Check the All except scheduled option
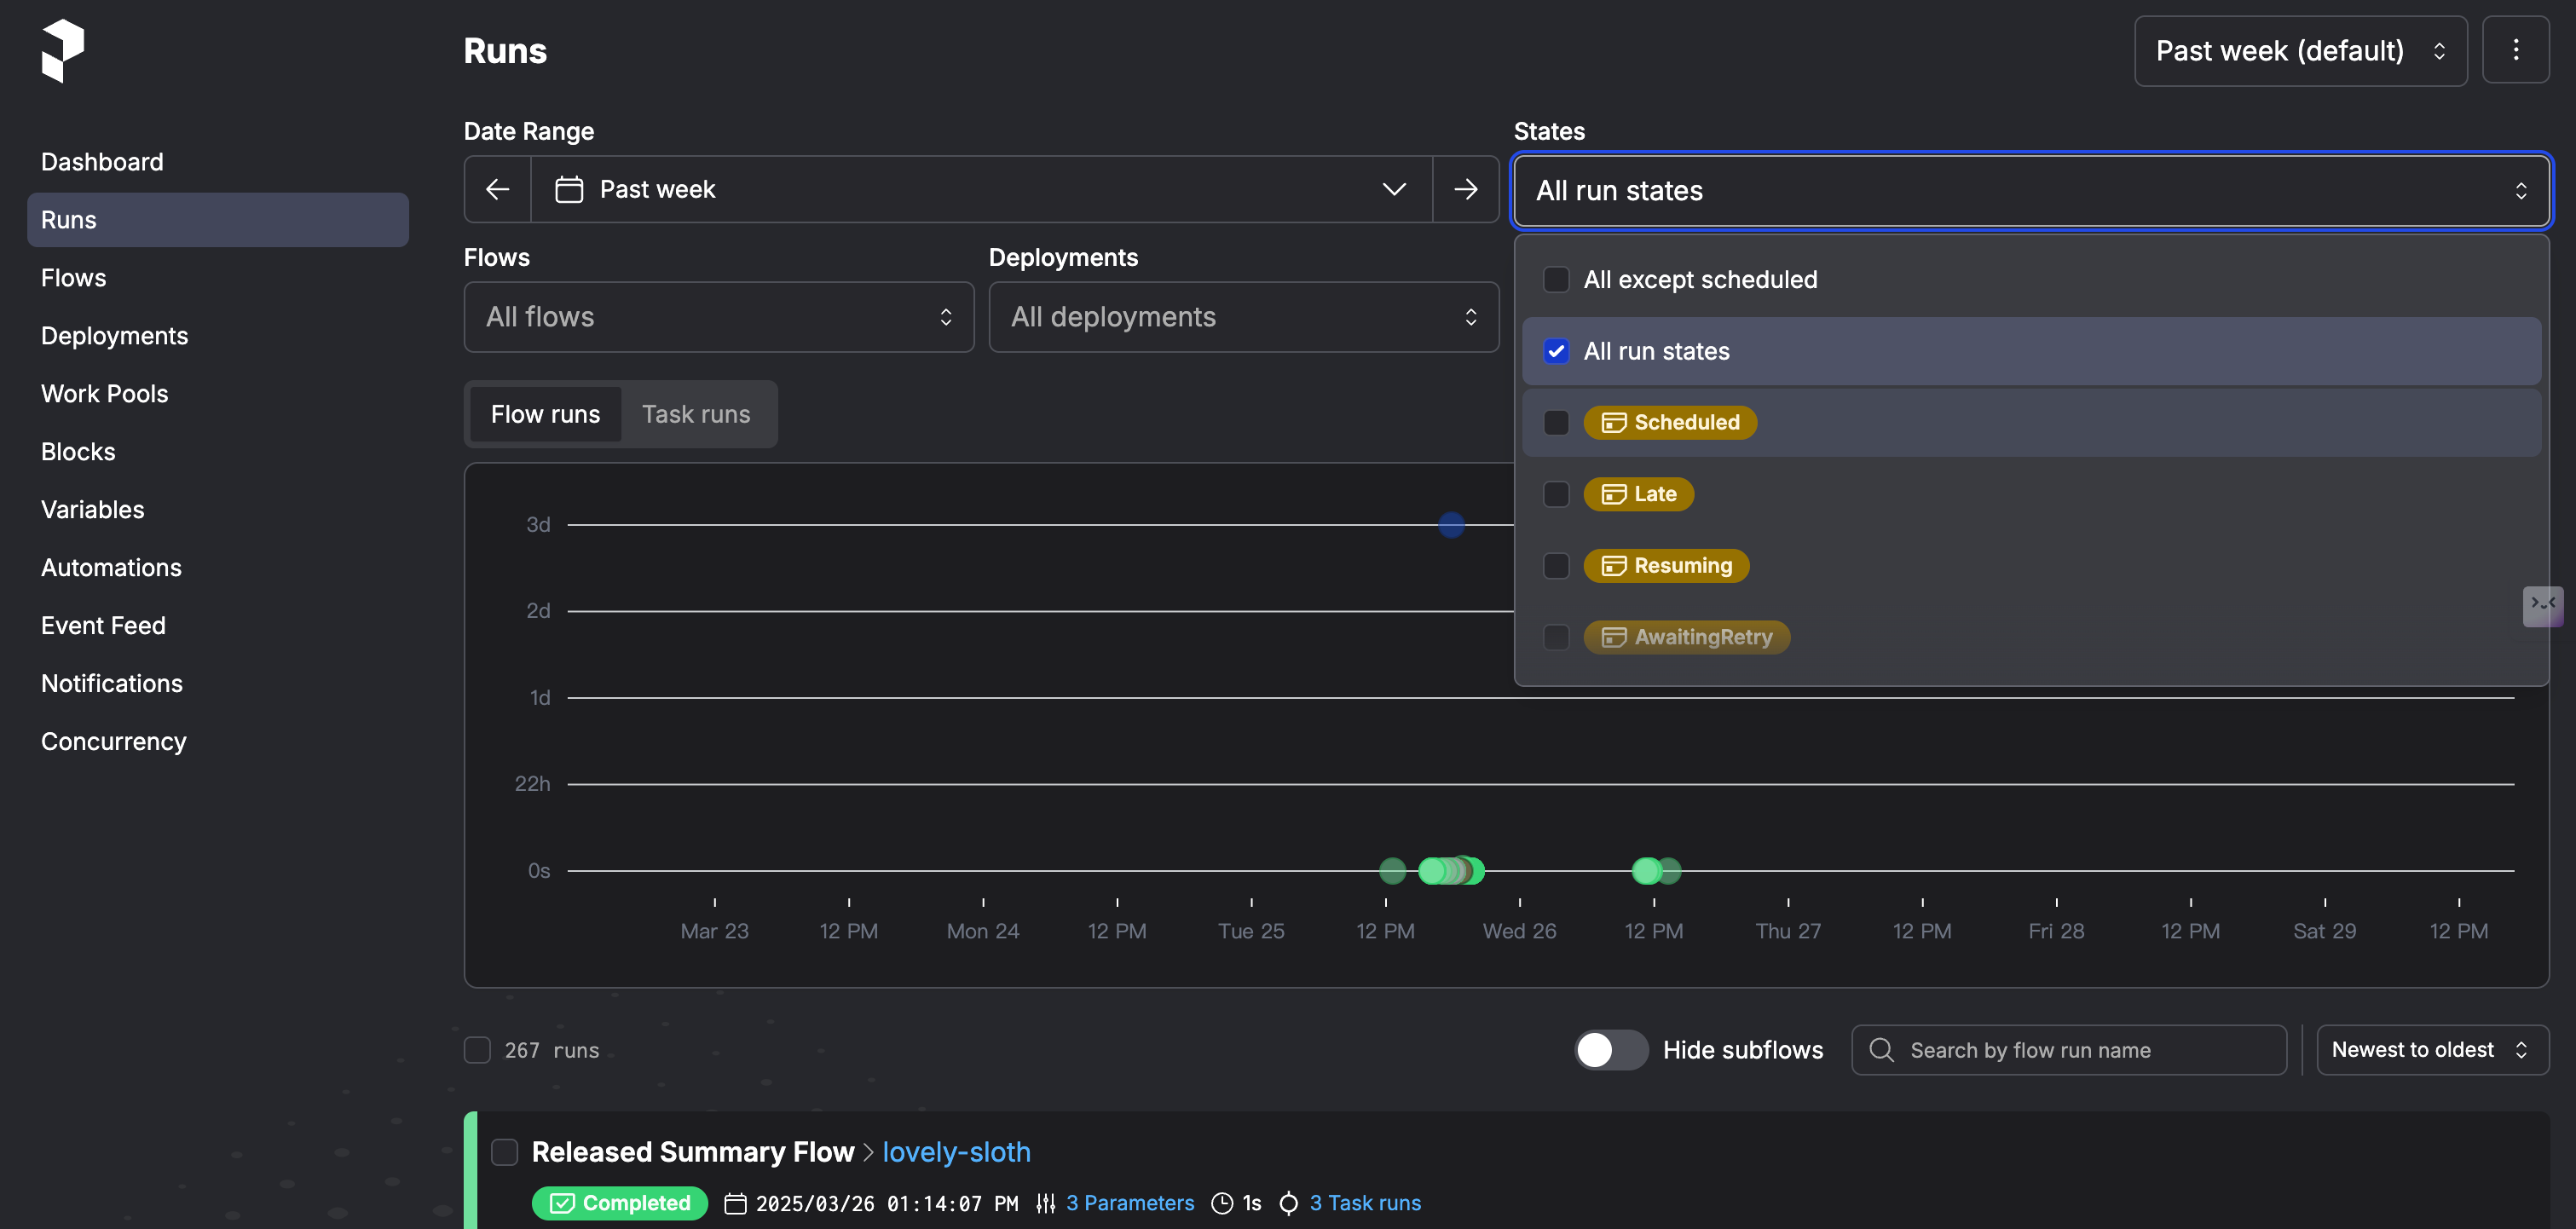 tap(1556, 280)
